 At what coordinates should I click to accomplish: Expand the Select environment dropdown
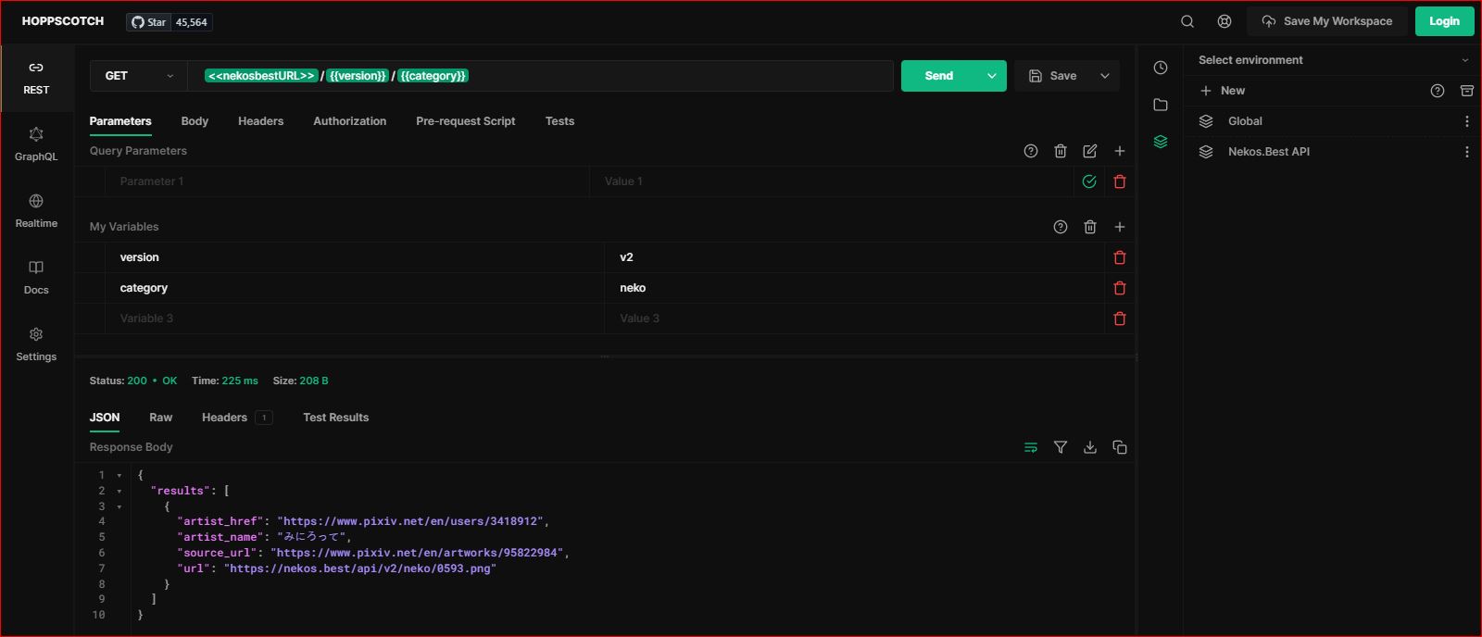[1333, 60]
